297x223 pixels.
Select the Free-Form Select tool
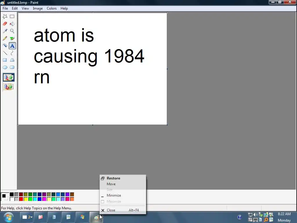pyautogui.click(x=5, y=17)
